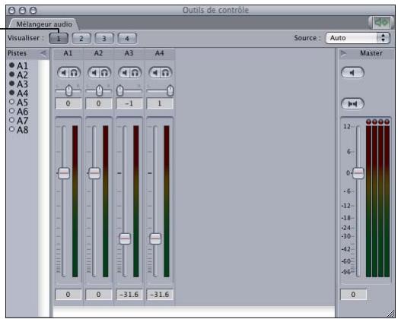Click the A4 pan value field showing 1
This screenshot has width=398, height=319.
point(160,103)
